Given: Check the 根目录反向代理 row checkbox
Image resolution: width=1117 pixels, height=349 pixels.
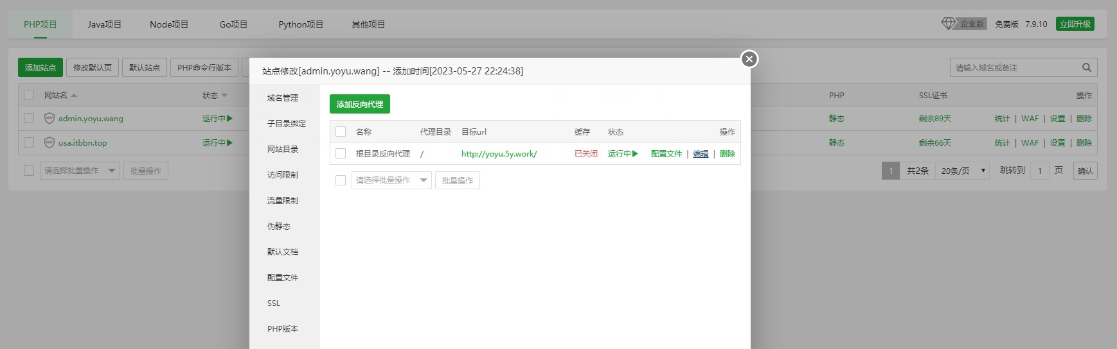Looking at the screenshot, I should point(341,153).
